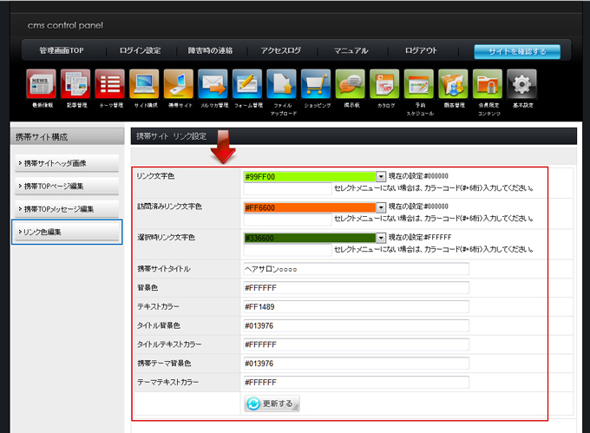Open the 記事管理 article management icon

point(75,84)
